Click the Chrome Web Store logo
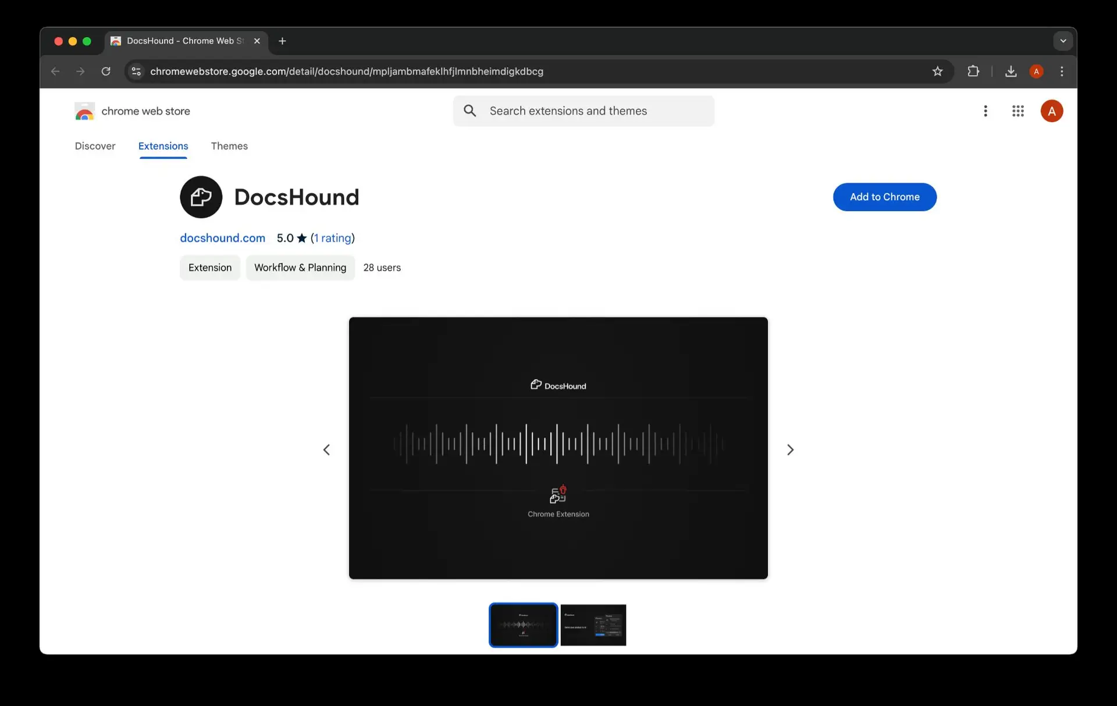 point(84,111)
